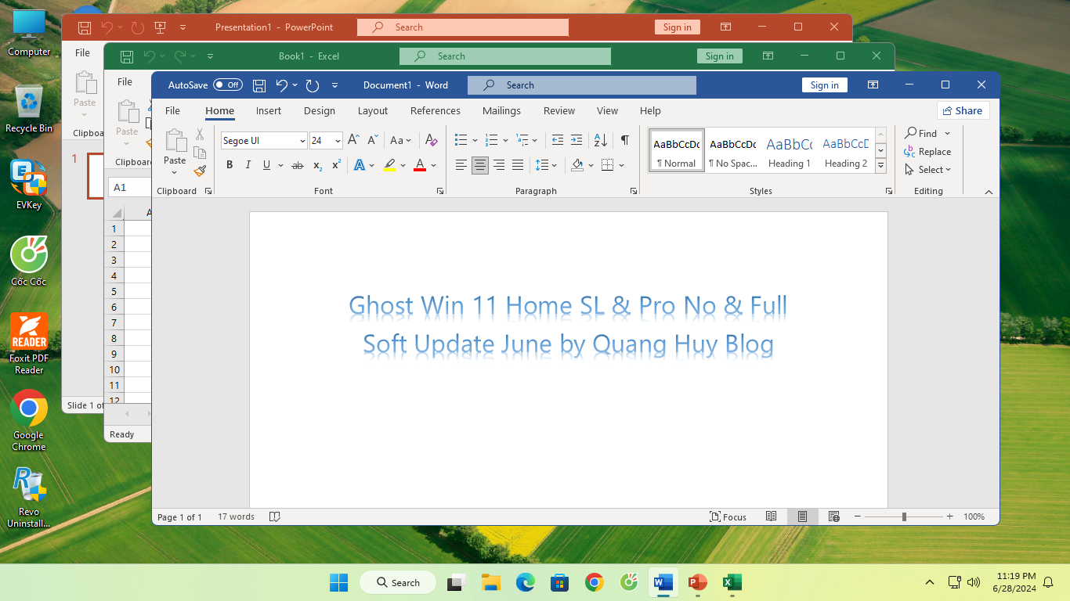Viewport: 1070px width, 601px height.
Task: Open Foxit PDF Reader desktop icon
Action: pos(29,344)
